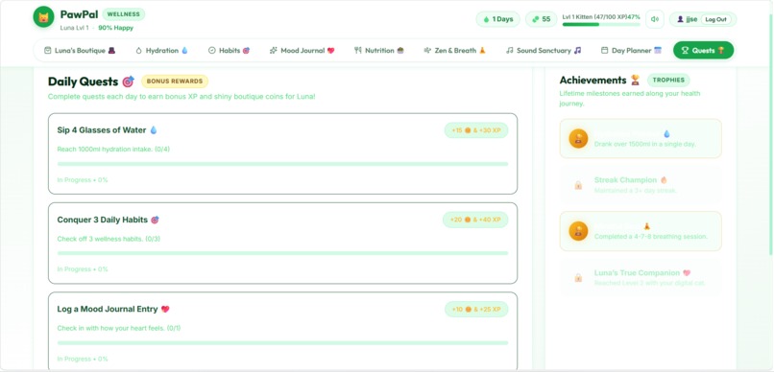Click the target emoji beside Daily Quests heading
The image size is (774, 372).
pyautogui.click(x=129, y=81)
